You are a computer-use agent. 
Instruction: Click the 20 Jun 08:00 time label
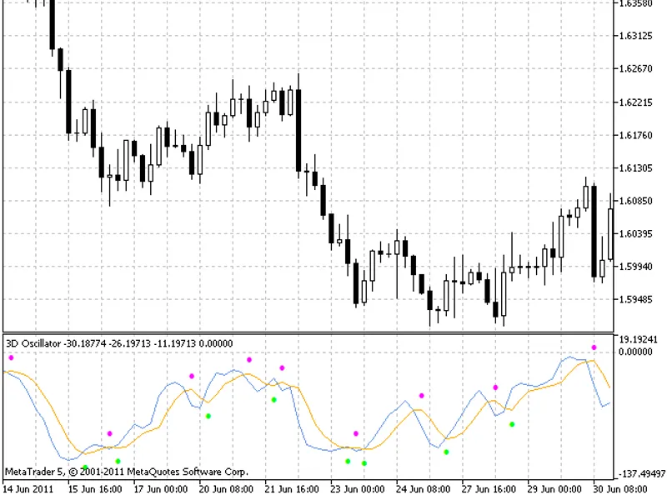pos(226,489)
